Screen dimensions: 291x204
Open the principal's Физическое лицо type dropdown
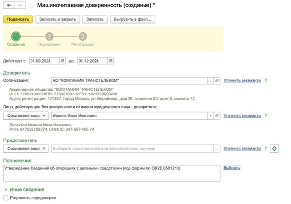[x=26, y=116]
